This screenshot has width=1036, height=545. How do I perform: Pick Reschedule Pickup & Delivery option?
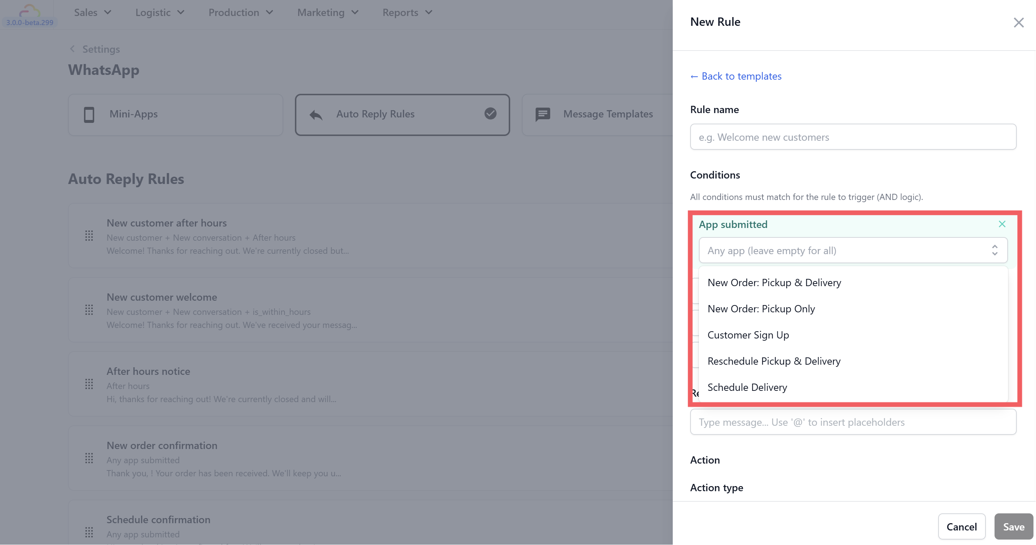point(774,361)
